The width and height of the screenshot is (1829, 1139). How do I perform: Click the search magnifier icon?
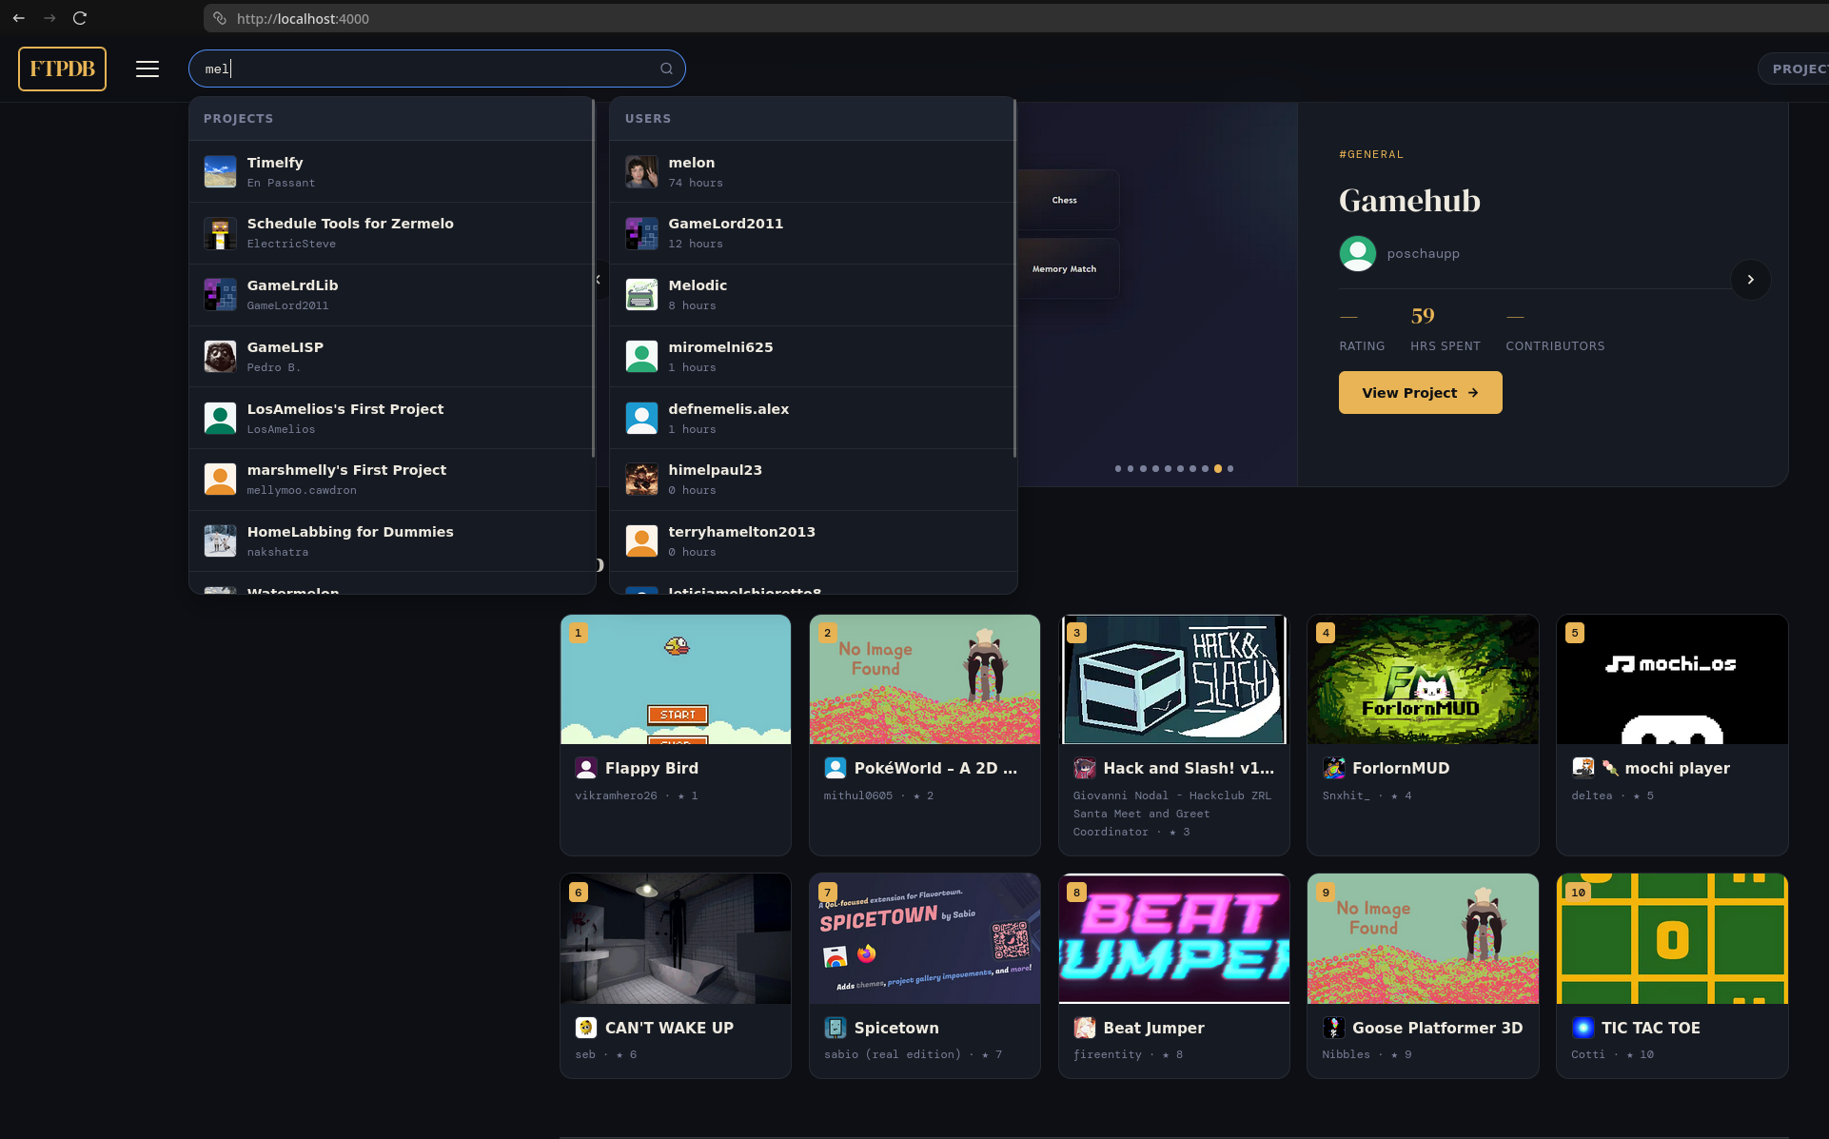click(x=666, y=69)
